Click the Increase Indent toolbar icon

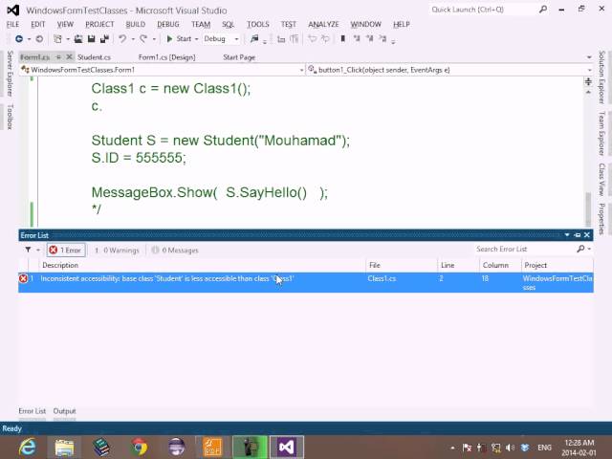tap(295, 38)
